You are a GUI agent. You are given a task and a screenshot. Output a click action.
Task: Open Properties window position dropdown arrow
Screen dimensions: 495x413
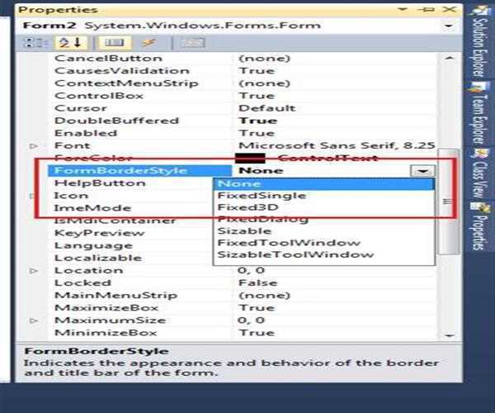[x=416, y=10]
